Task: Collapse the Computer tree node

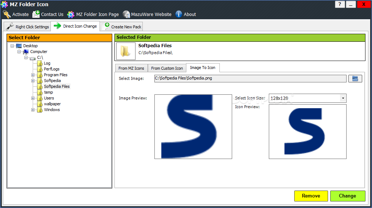Action: [x=19, y=52]
